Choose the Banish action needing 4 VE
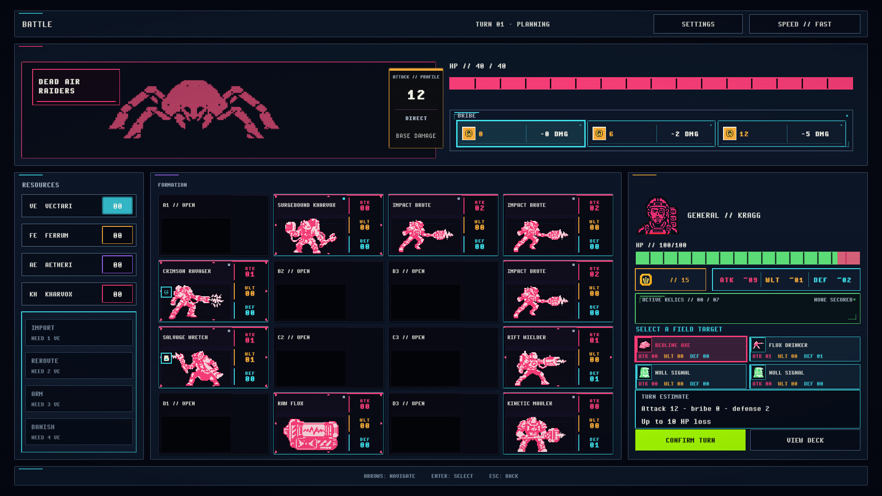Image resolution: width=882 pixels, height=496 pixels. tap(79, 432)
